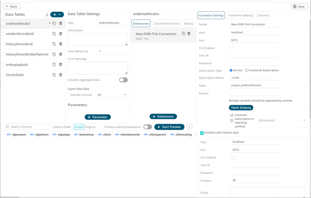
Task: Edit the data table Title field
Action: (113, 23)
